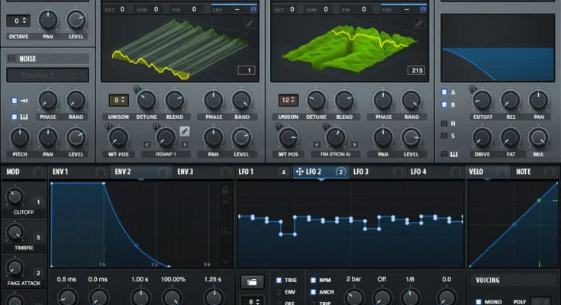Enable the LFO BPM sync checkbox

click(x=312, y=281)
